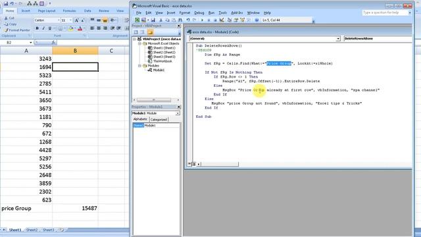This screenshot has height=237, width=421.
Task: Toggle Underline in Excel ribbon
Action: 50,28
